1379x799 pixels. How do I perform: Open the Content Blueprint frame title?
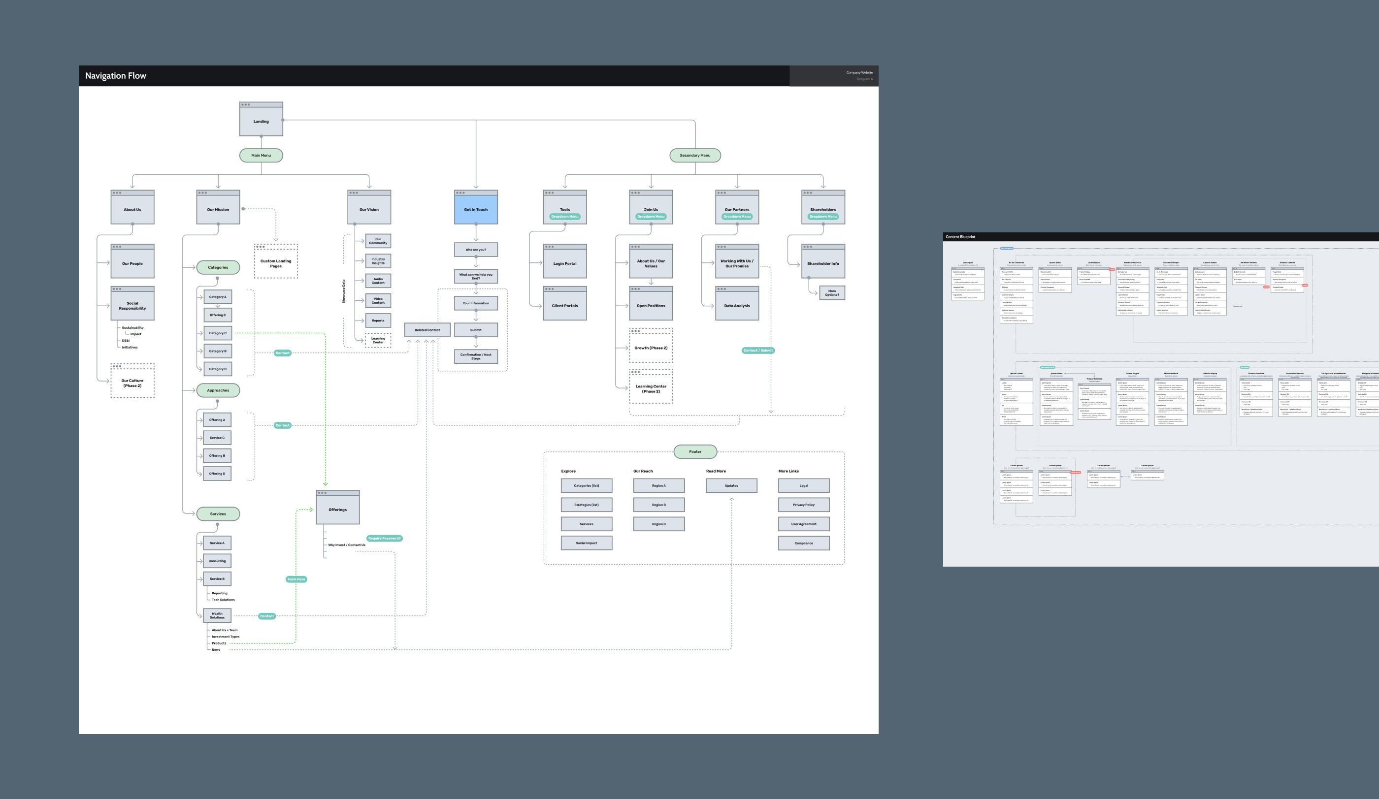click(x=960, y=237)
